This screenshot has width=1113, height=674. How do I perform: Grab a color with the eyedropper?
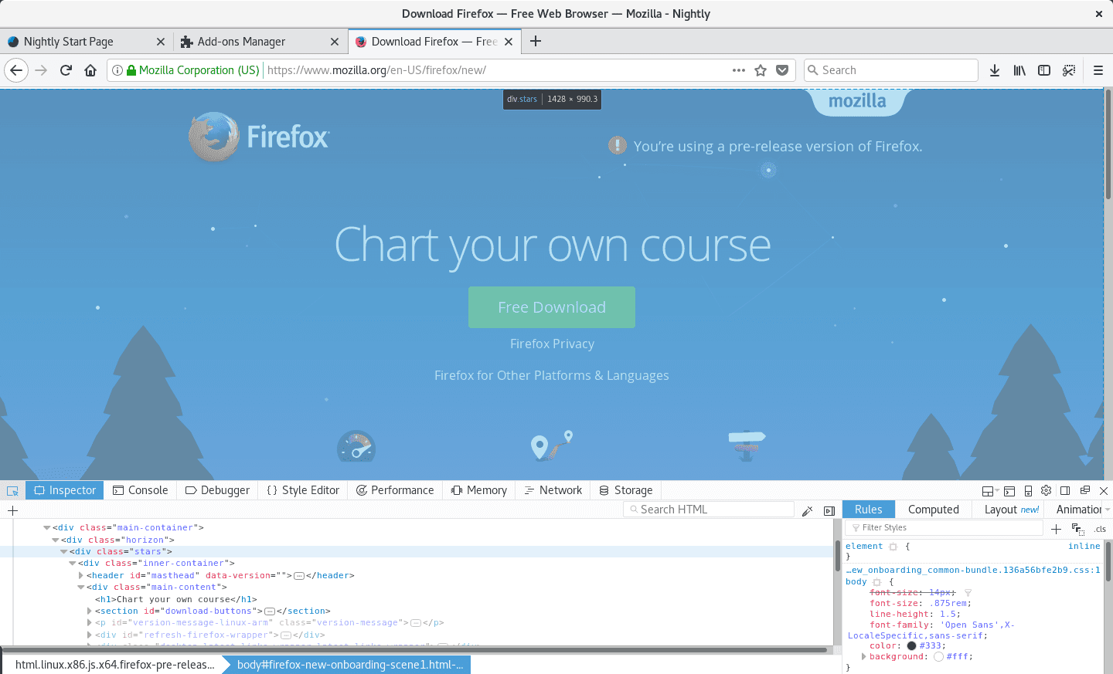coord(808,510)
